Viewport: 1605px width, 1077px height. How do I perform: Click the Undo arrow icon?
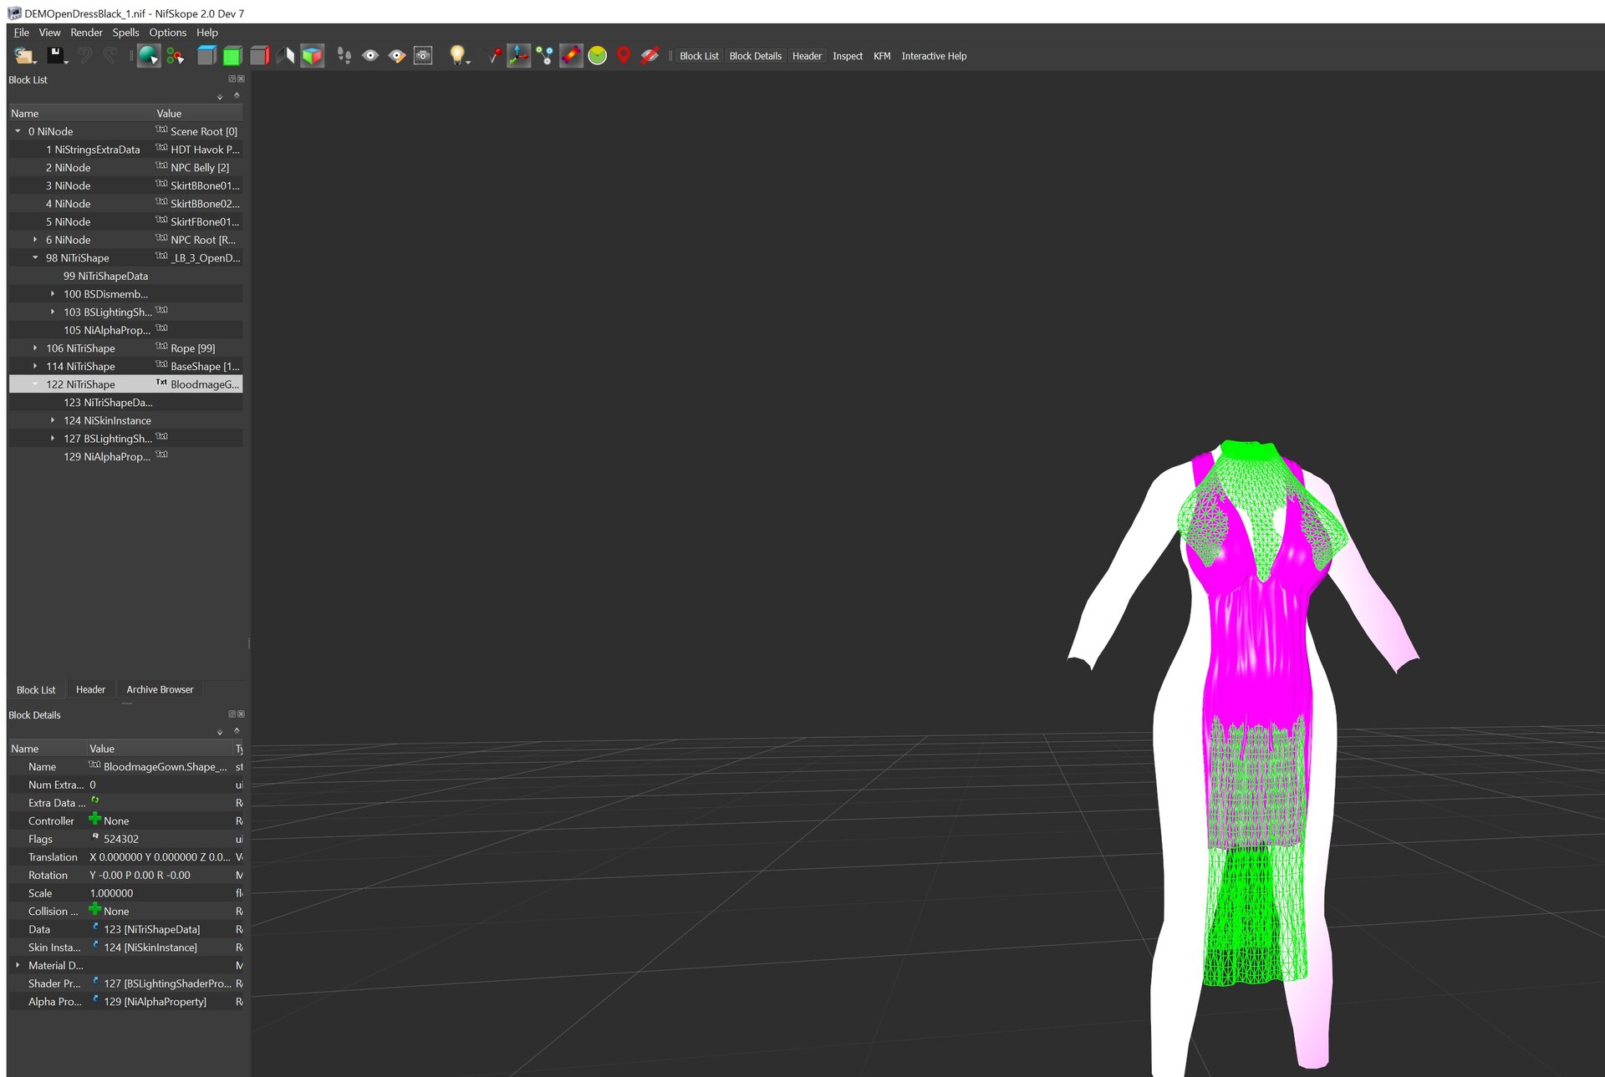[84, 56]
